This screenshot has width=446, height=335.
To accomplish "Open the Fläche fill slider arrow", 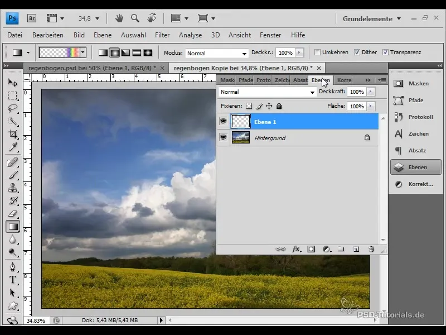I will (370, 106).
